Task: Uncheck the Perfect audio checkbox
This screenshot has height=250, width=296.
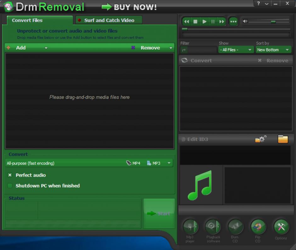Action: click(10, 175)
